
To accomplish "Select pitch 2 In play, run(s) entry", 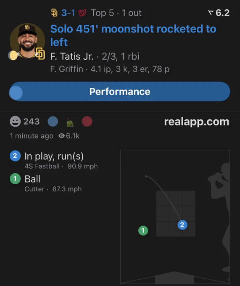I will tap(54, 160).
